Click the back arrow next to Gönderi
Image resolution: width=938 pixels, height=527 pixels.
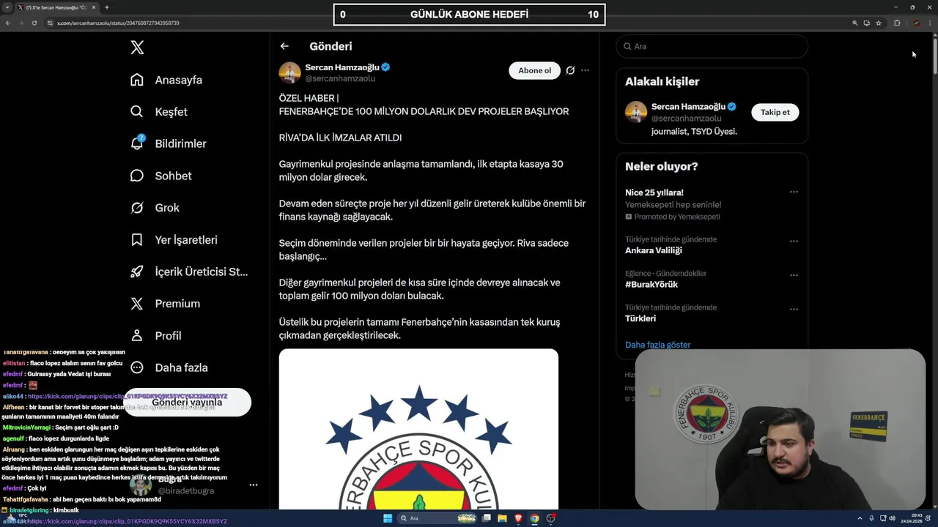[284, 46]
